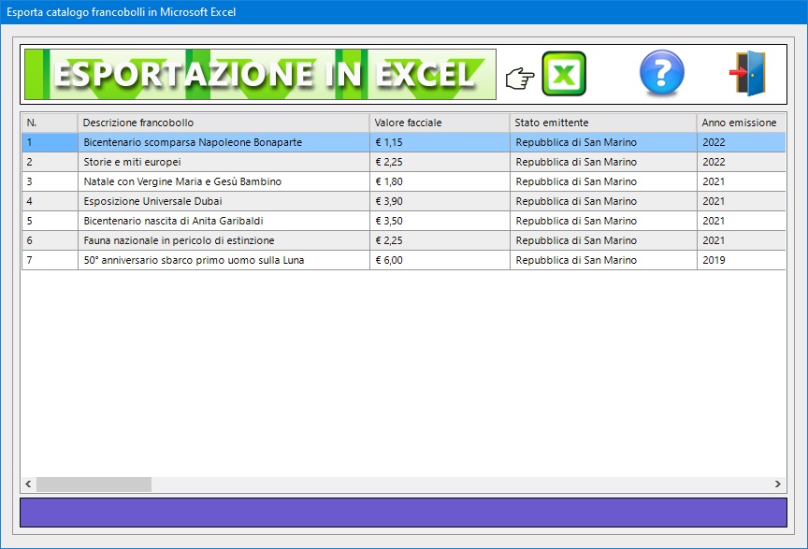This screenshot has height=549, width=808.
Task: Click row number 6 cell
Action: point(50,240)
